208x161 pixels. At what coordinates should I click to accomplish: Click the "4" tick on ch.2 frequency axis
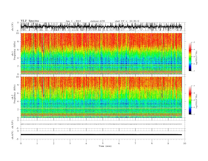coord(18,102)
